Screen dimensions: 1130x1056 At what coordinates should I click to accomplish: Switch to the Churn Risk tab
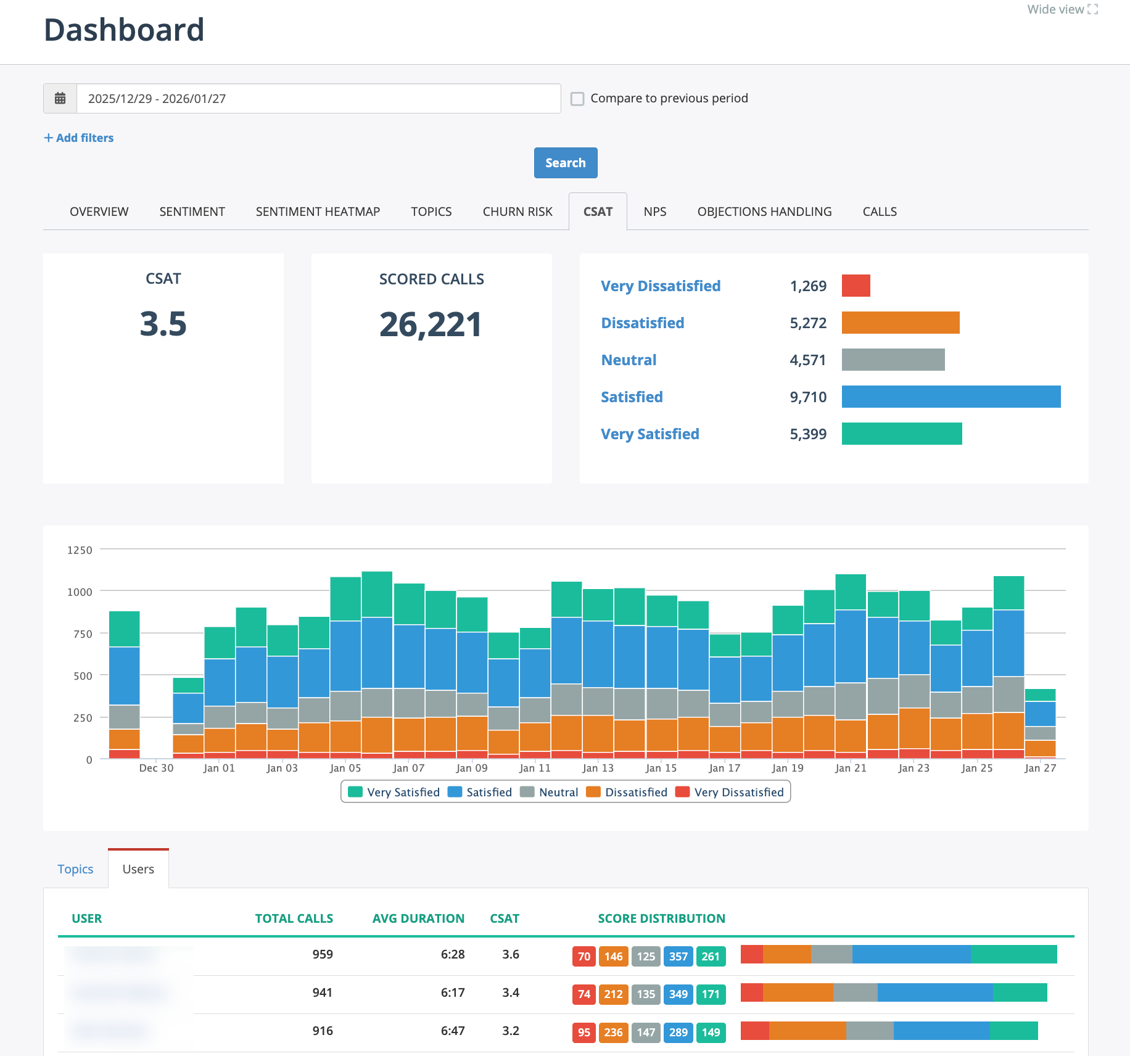pyautogui.click(x=517, y=212)
